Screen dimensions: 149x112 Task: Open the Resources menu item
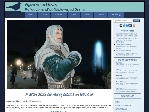pos(59,15)
